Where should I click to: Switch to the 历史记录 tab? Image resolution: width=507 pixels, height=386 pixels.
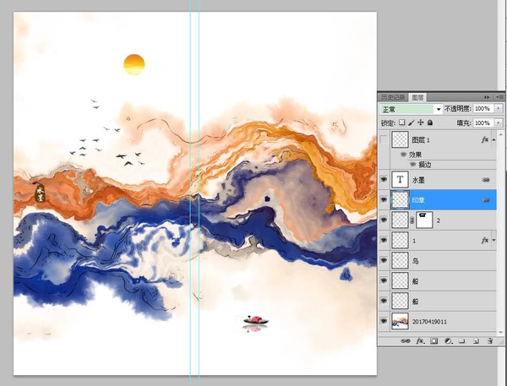pos(393,97)
